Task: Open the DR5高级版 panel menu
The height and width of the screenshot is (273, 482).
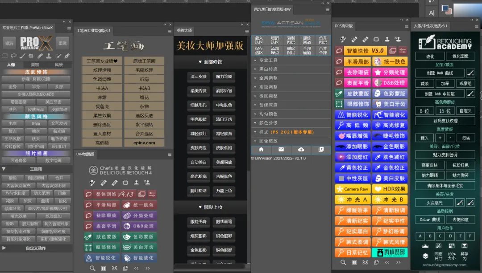Action: (x=407, y=26)
